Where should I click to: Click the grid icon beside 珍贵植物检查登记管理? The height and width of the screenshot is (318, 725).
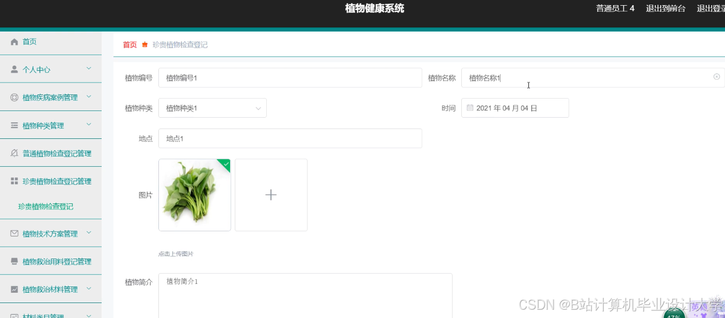point(14,181)
